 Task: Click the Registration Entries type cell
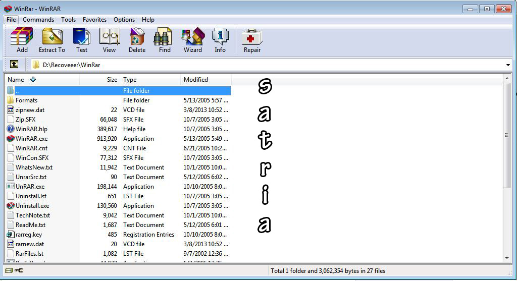coord(148,235)
